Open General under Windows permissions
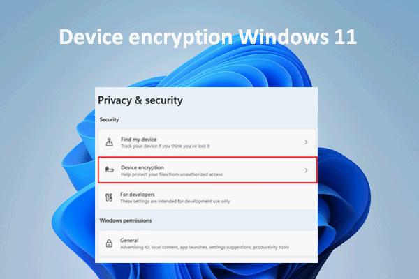 208,243
